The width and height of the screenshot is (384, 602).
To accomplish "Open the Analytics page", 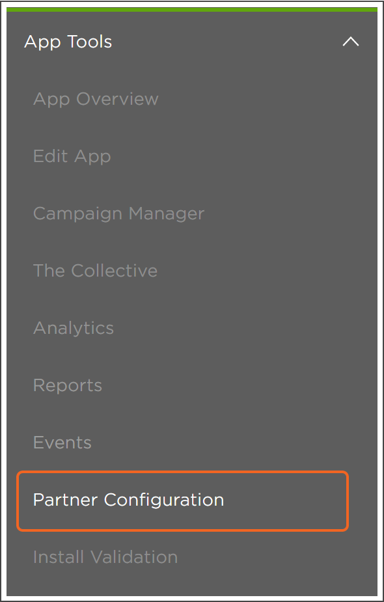I will pyautogui.click(x=74, y=328).
